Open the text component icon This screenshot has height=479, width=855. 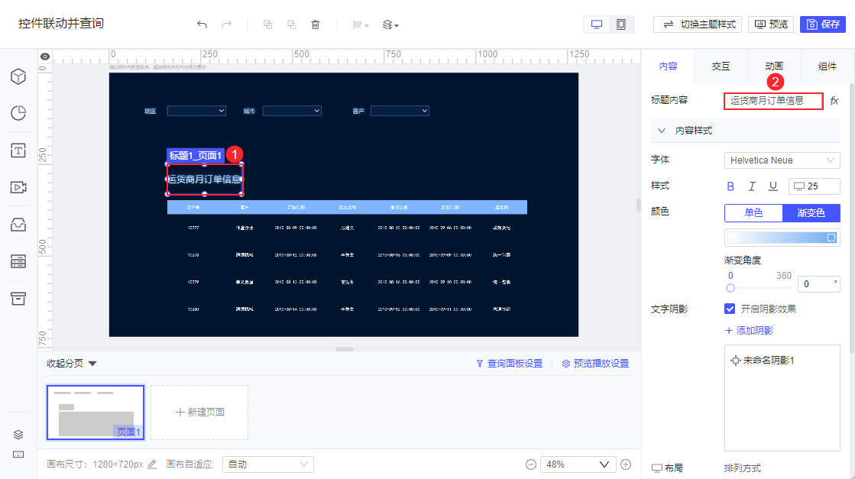pos(18,150)
